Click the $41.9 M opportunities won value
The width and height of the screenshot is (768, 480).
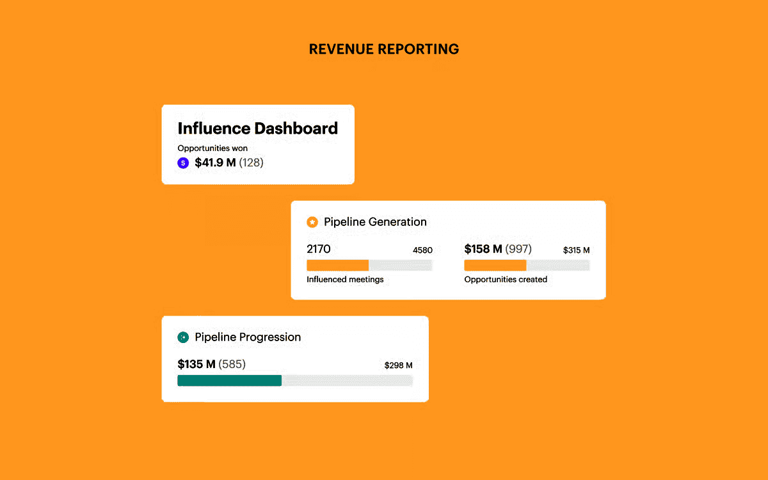(x=215, y=163)
